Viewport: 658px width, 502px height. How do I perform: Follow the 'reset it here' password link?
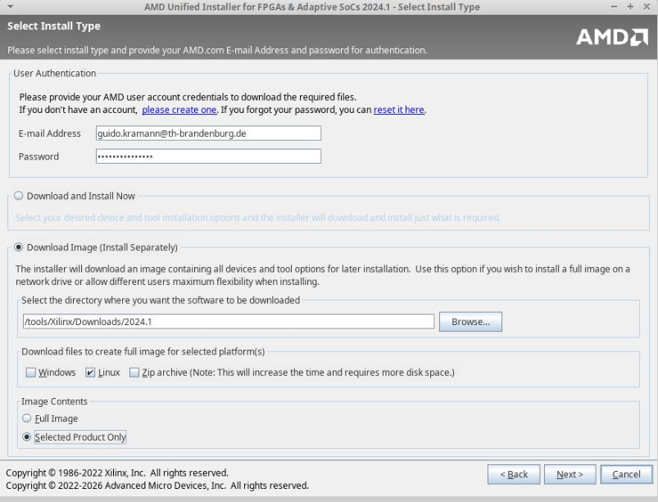coord(399,110)
